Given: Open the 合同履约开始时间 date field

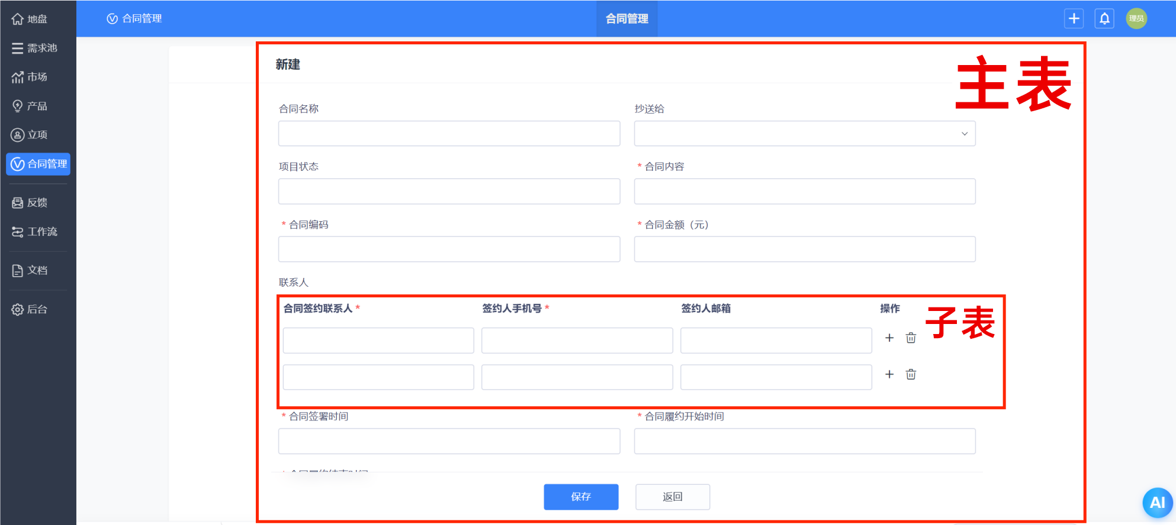Looking at the screenshot, I should click(805, 441).
